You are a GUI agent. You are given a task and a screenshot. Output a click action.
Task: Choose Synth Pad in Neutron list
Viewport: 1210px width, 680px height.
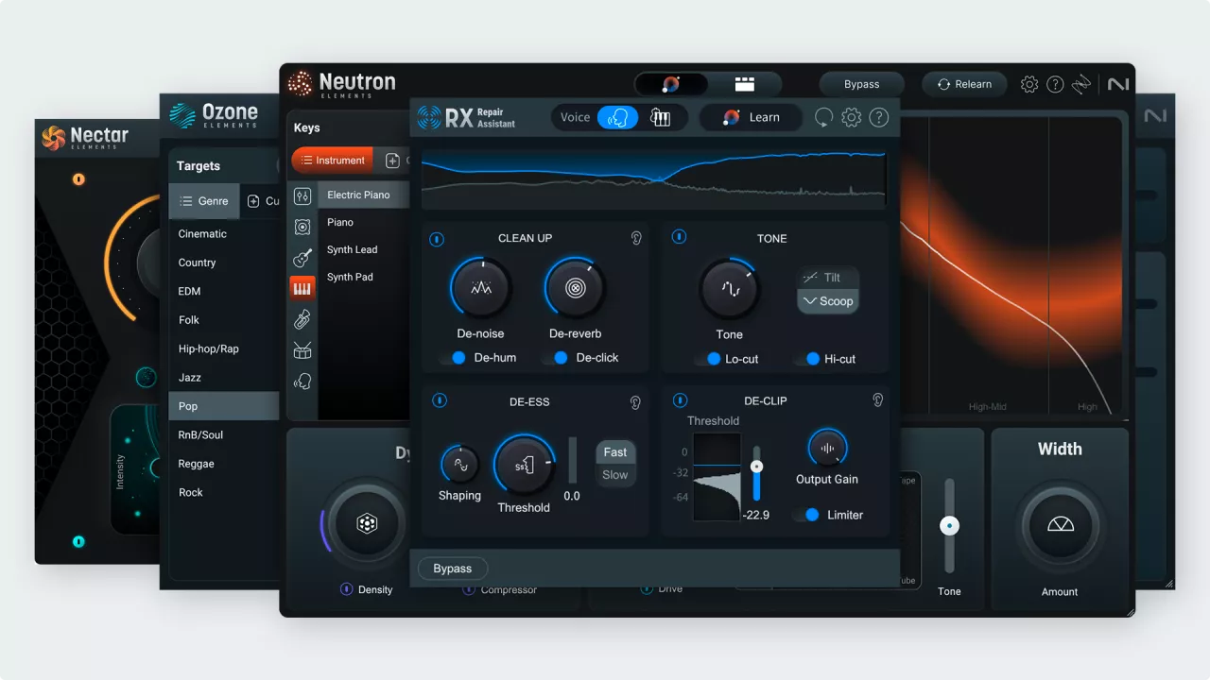(x=364, y=277)
